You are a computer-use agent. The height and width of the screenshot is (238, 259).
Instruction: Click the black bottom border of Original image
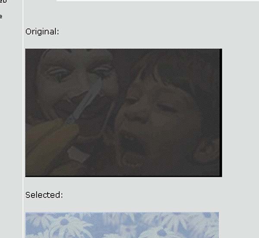tap(123, 176)
